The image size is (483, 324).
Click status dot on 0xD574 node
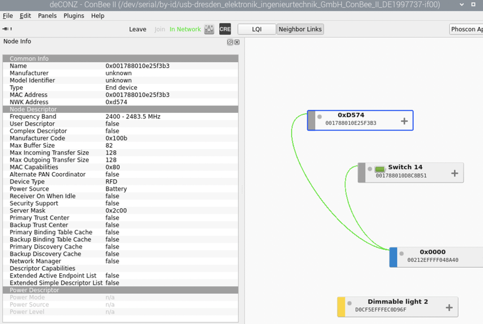[319, 116]
